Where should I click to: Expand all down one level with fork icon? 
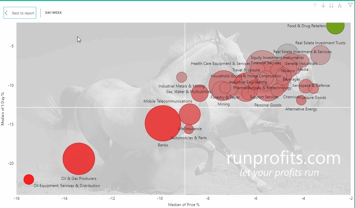click(340, 5)
